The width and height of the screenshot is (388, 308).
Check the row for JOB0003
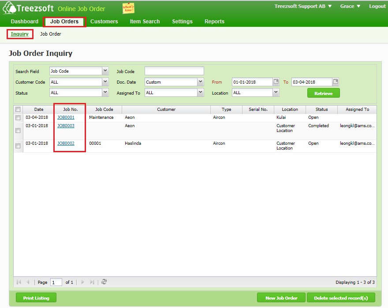[18, 130]
